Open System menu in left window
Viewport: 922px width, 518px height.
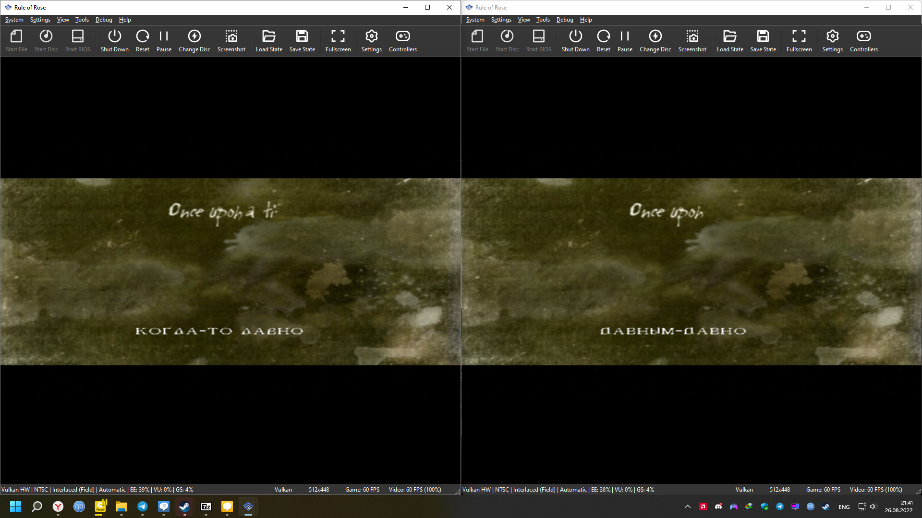pos(14,20)
